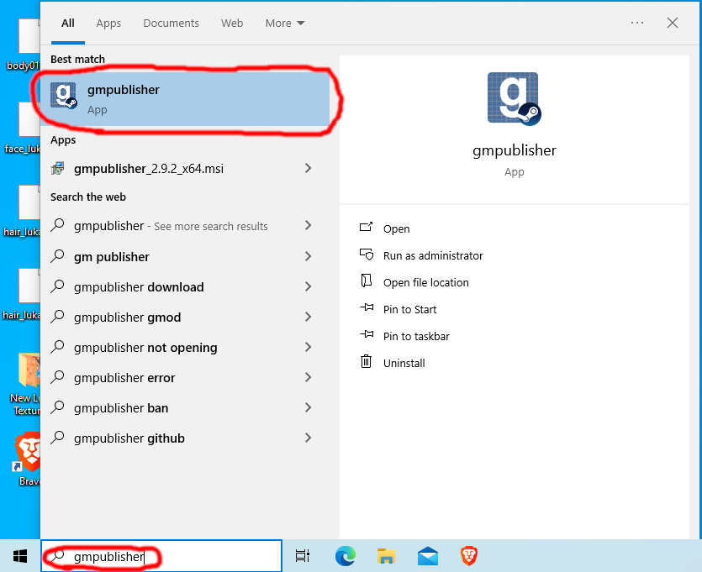Screen dimensions: 702x572
Task: Expand the 'gmpublisher download' suggestion chevron
Action: point(308,286)
